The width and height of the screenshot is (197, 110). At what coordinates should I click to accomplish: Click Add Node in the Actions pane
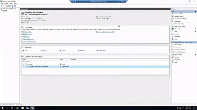tap(178, 21)
